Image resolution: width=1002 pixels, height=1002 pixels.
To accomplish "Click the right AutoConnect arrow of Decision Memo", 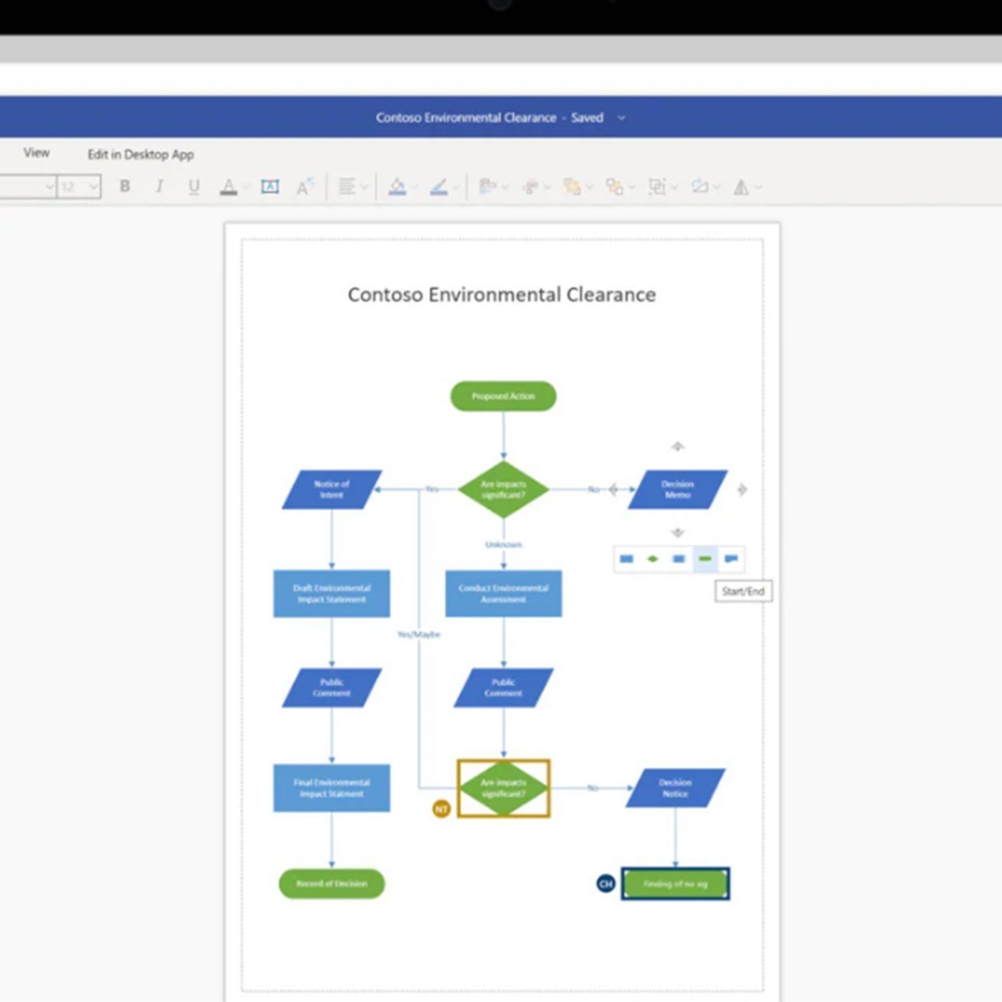I will [x=742, y=490].
